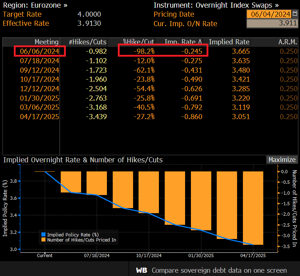Expand the Region: Eurozone selector
Viewport: 300px width, 276px height.
[x=35, y=5]
